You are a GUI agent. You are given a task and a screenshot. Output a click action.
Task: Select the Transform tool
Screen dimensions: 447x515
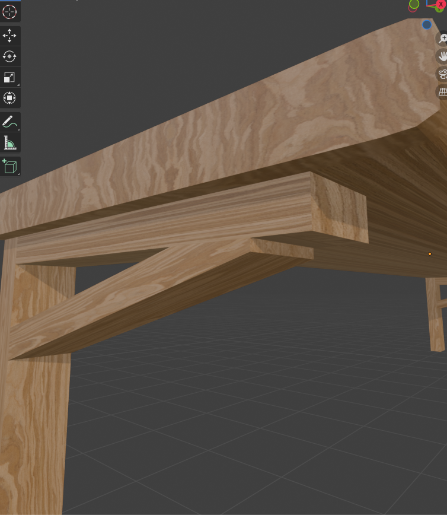[9, 98]
